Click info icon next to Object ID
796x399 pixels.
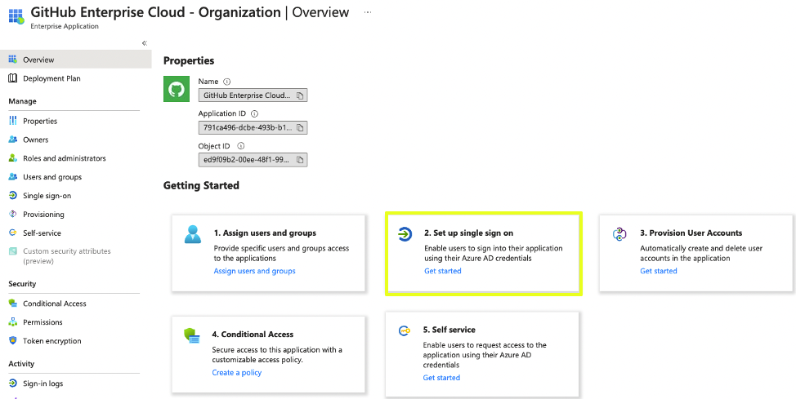click(x=241, y=146)
